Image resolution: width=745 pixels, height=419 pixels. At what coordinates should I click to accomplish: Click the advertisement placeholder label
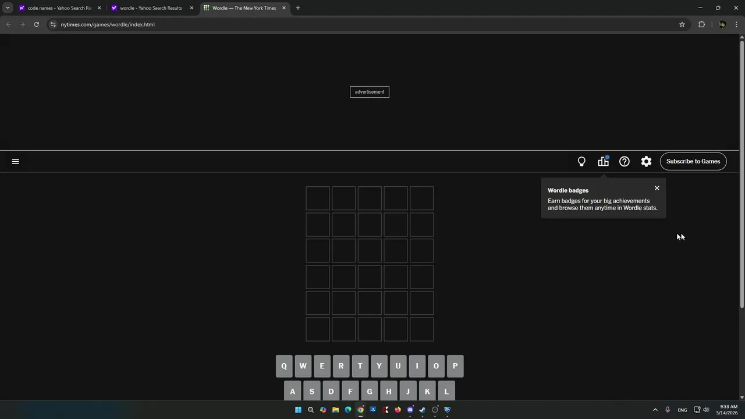[370, 92]
